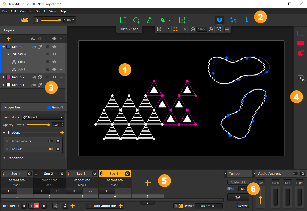Open the Edit menu
Viewport: 307px width, 211px height.
[14, 11]
